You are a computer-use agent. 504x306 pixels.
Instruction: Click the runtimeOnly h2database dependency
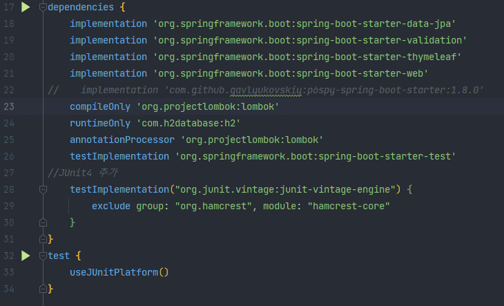click(155, 124)
